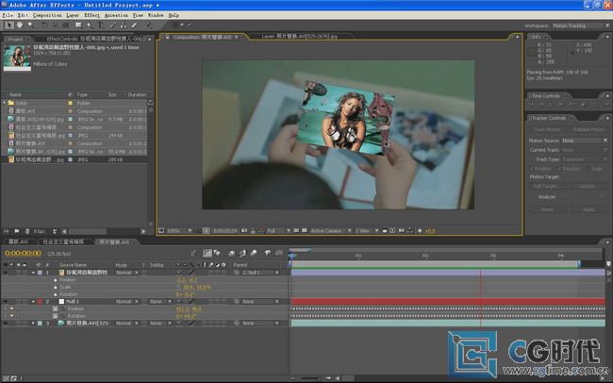
Task: Select the Rotation tool in toolbar
Action: 44,25
